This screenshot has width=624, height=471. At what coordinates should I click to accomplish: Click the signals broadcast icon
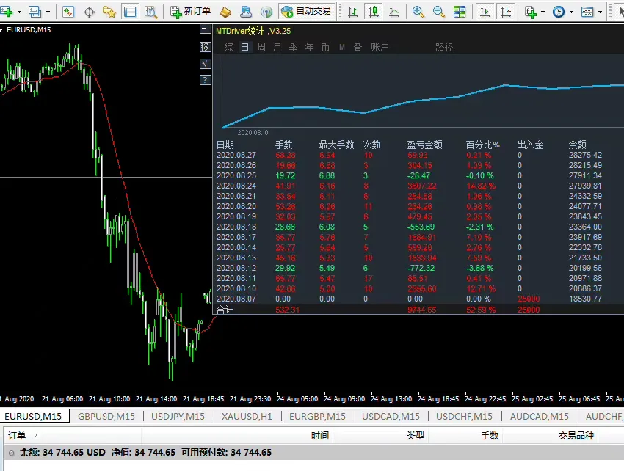click(x=266, y=12)
